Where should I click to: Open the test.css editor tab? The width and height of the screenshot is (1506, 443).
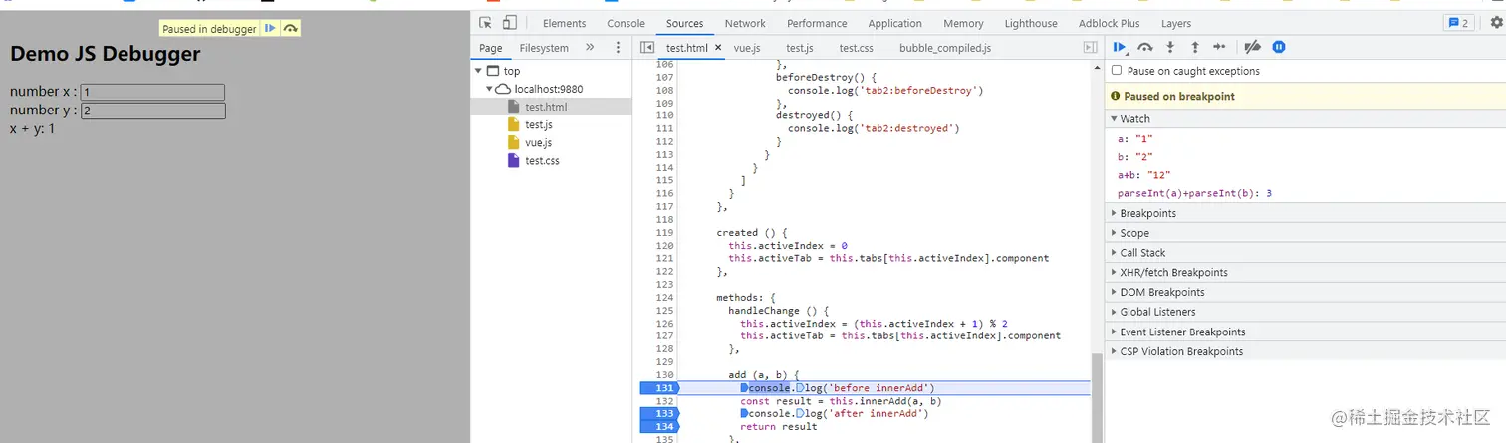(x=856, y=48)
